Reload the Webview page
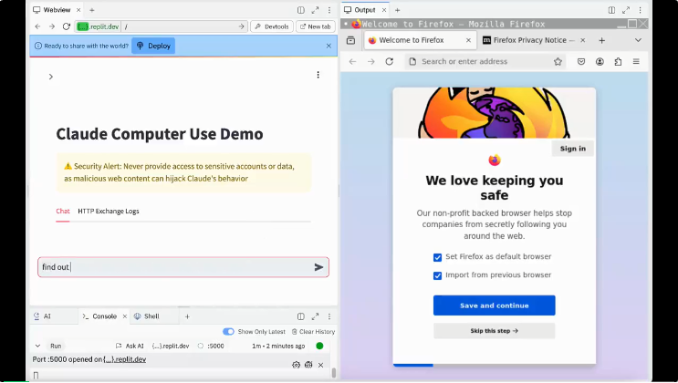The width and height of the screenshot is (678, 383). [66, 26]
